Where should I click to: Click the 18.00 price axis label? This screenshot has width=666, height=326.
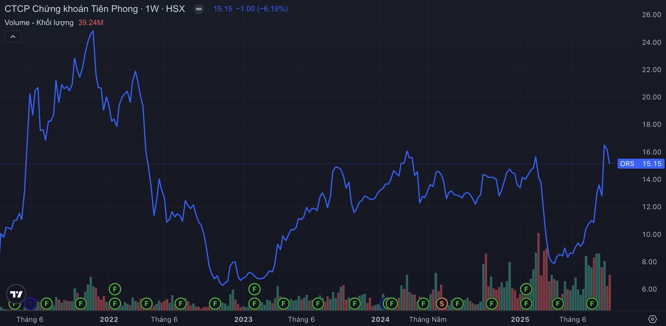pyautogui.click(x=651, y=125)
